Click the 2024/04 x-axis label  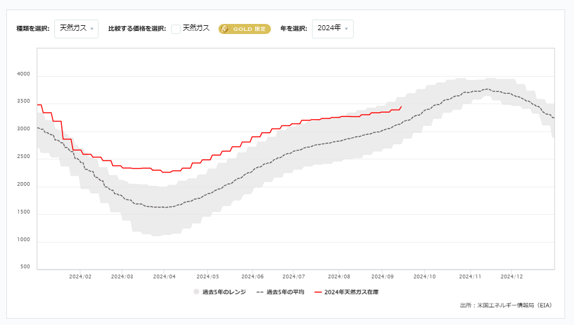click(164, 277)
